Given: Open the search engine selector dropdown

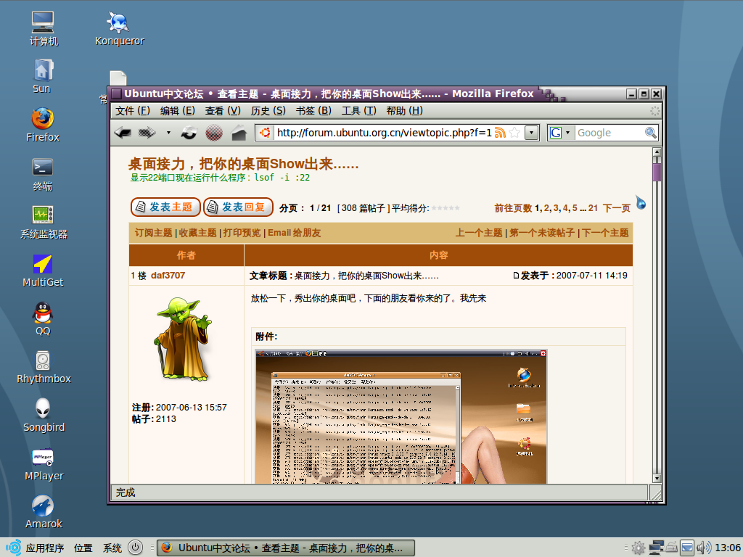Looking at the screenshot, I should (567, 133).
